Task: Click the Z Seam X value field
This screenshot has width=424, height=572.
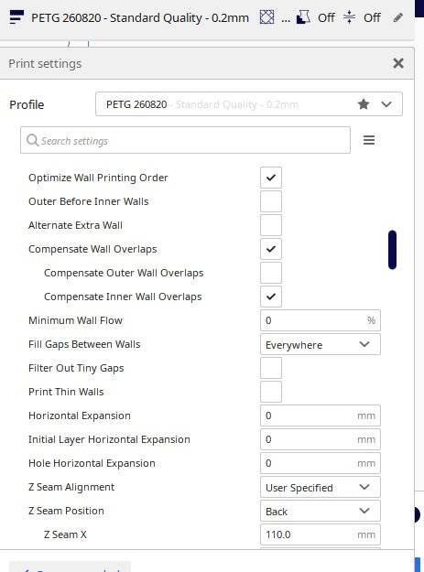Action: [320, 534]
